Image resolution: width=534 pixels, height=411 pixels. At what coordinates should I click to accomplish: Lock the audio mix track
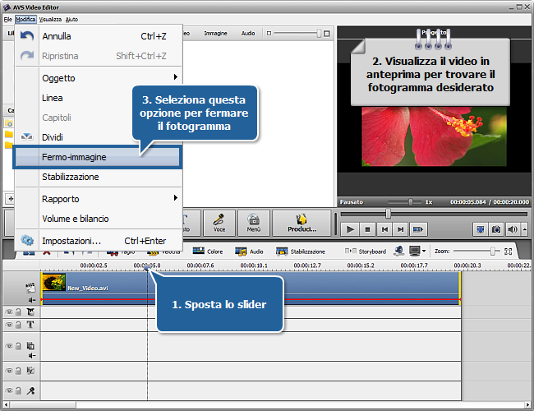tap(19, 371)
